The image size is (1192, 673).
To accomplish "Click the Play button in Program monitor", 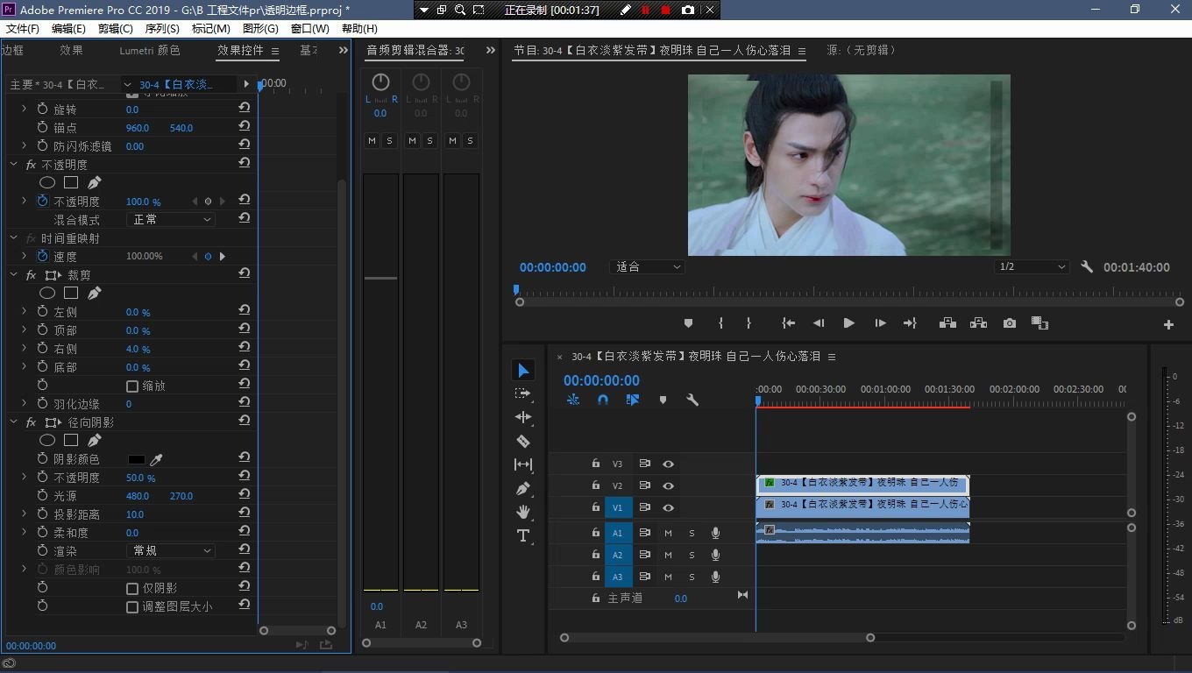I will [x=848, y=323].
